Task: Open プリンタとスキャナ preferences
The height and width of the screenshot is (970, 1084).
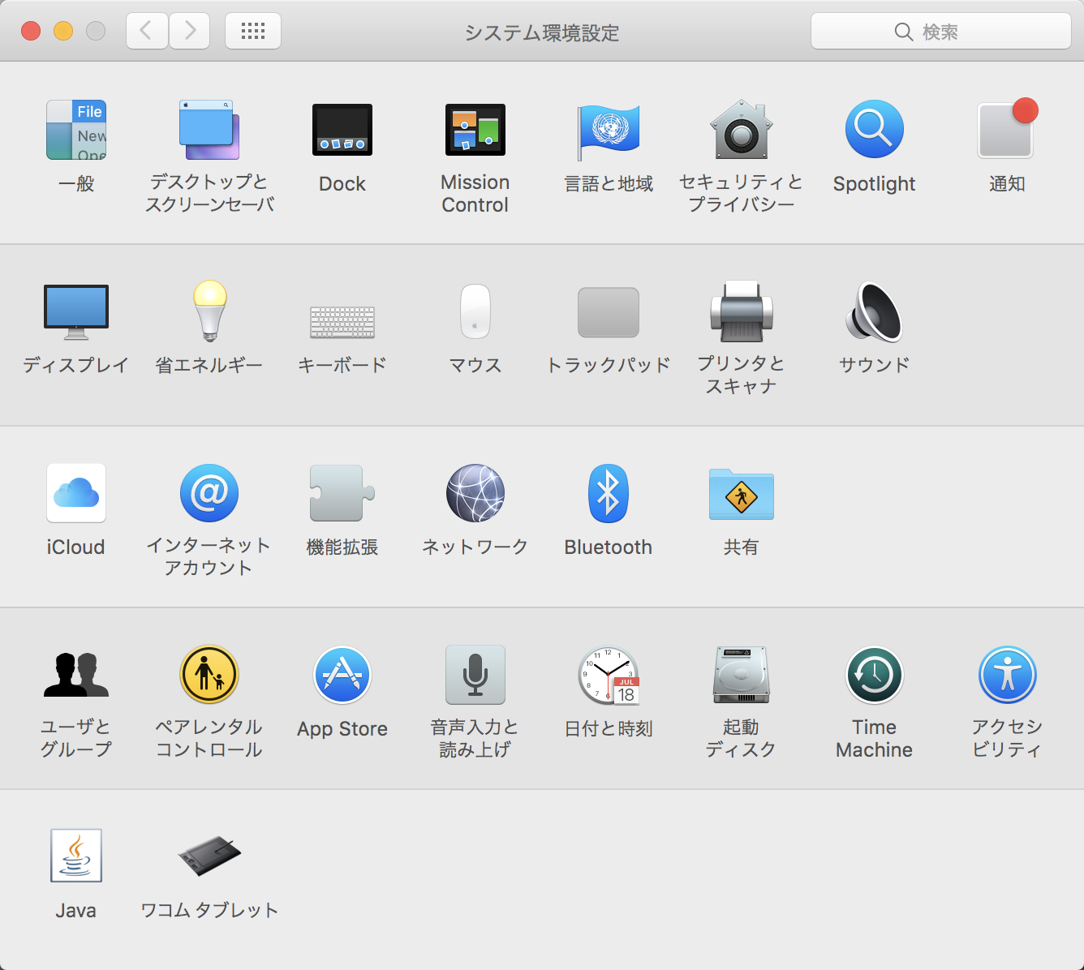Action: [x=742, y=311]
